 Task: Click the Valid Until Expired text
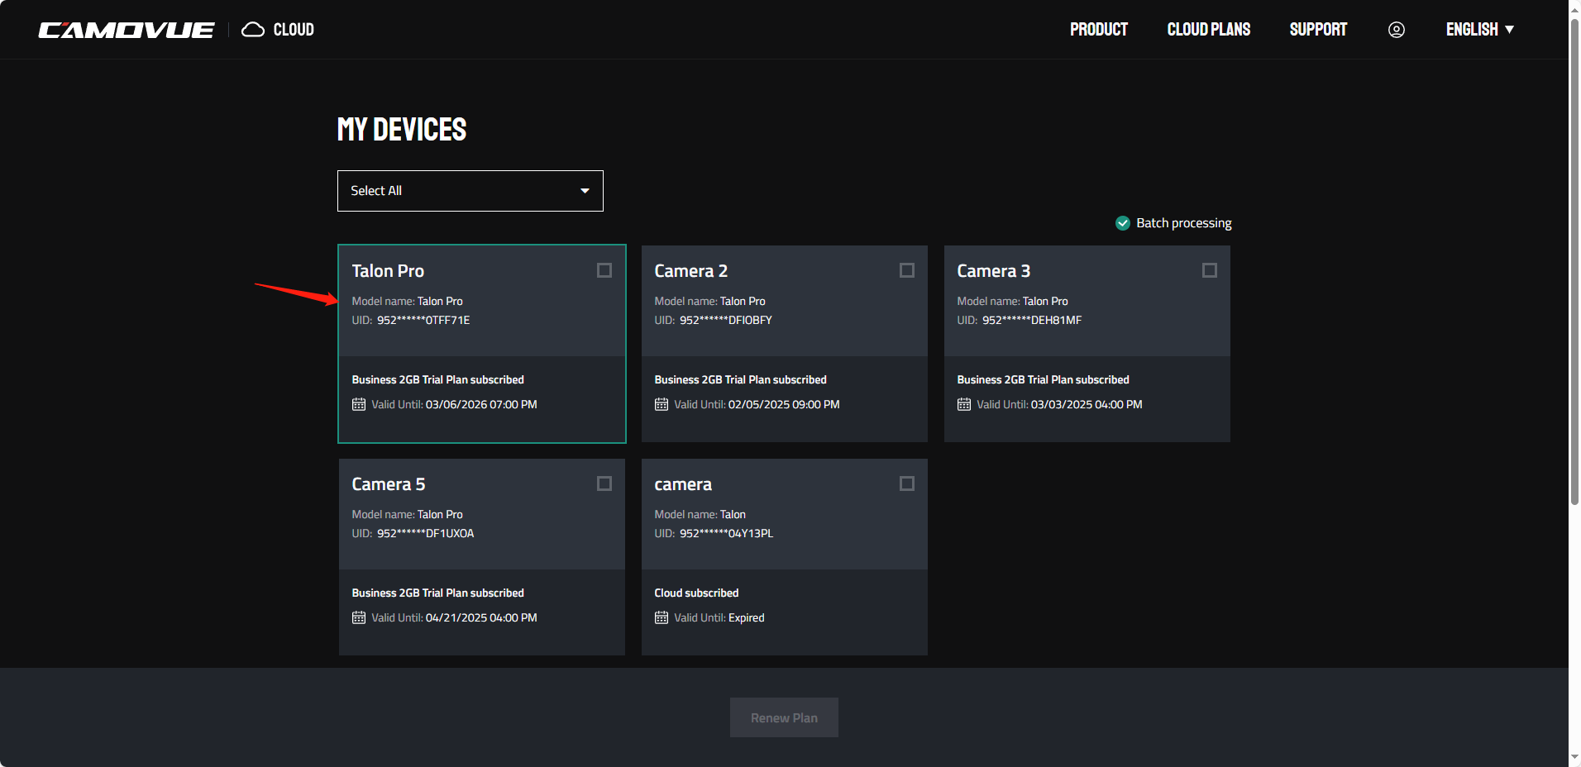[x=719, y=617]
